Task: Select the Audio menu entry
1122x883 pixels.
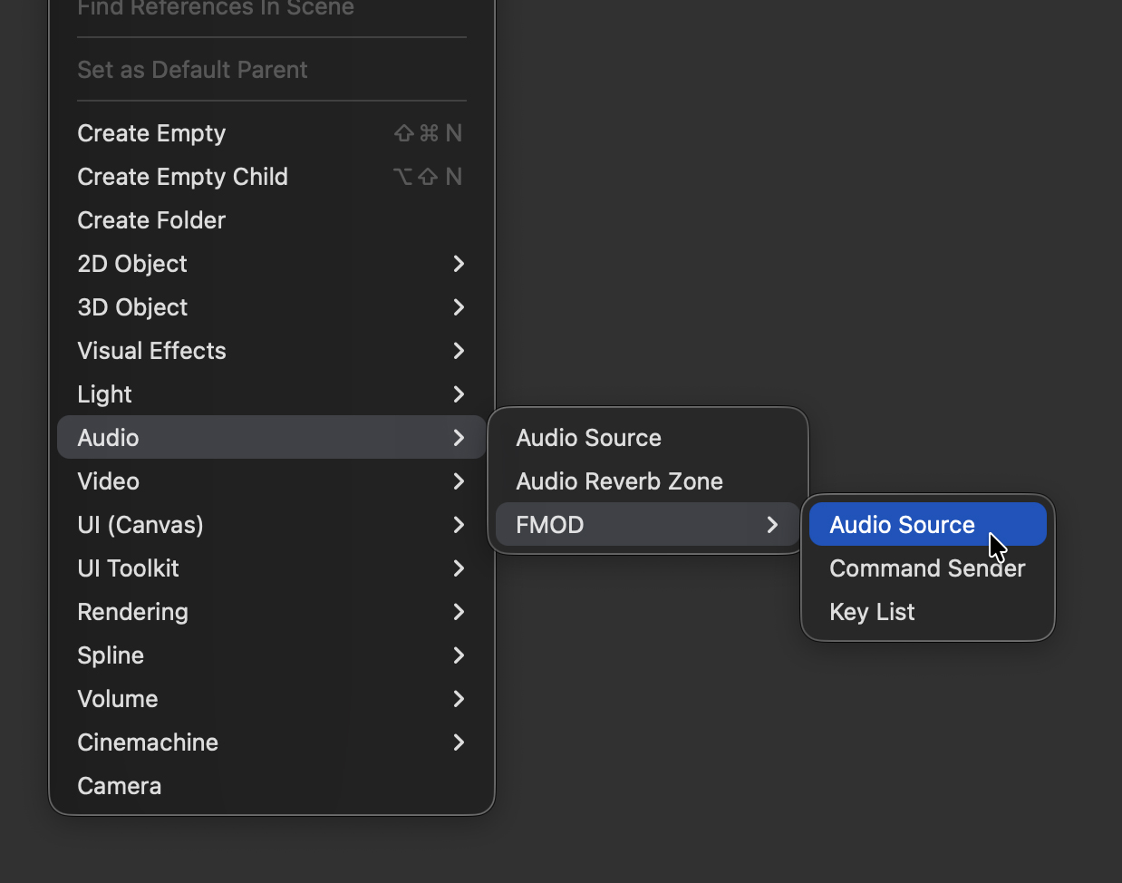Action: click(x=271, y=438)
